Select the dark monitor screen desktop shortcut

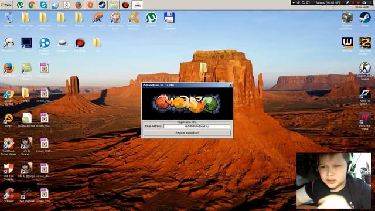pos(26,45)
